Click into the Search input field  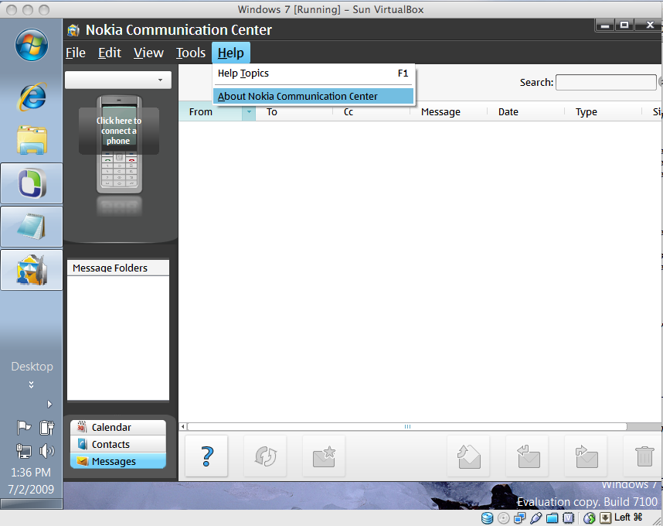pyautogui.click(x=606, y=82)
